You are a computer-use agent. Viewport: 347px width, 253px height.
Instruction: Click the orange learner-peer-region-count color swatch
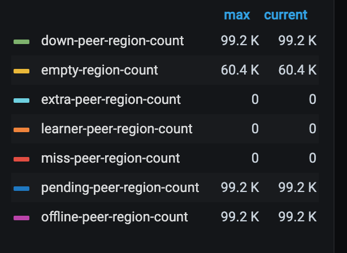tap(21, 130)
